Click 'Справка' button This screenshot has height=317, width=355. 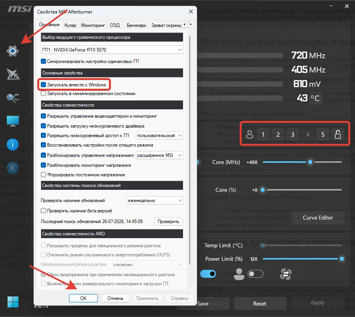[179, 298]
